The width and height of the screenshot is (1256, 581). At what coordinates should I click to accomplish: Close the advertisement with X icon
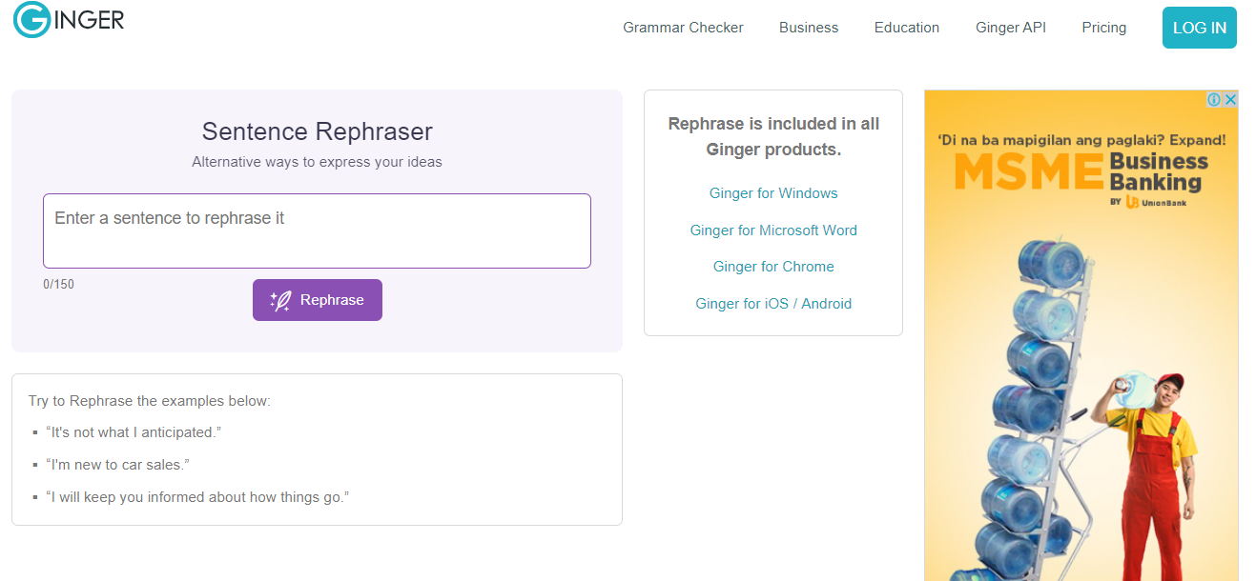[x=1230, y=99]
